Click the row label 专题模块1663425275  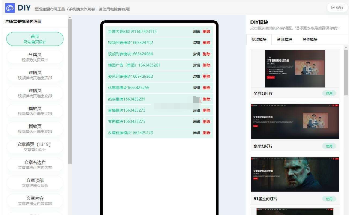click(x=126, y=121)
